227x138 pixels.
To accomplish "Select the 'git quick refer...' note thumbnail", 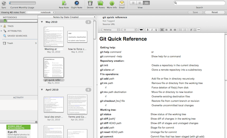I will point(54,68).
